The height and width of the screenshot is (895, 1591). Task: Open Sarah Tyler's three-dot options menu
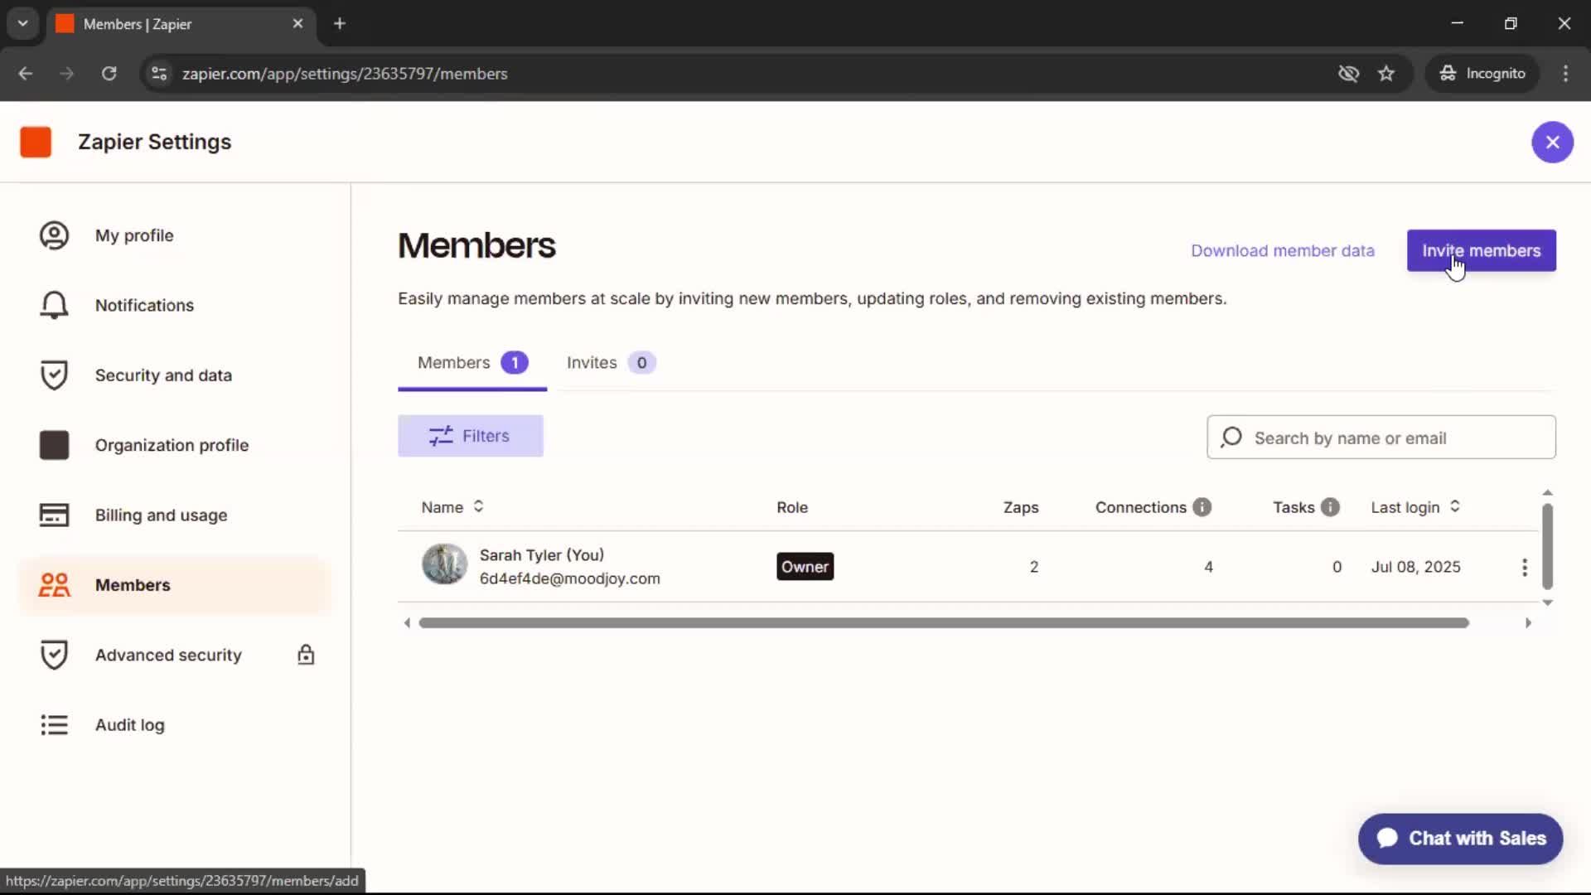tap(1524, 567)
